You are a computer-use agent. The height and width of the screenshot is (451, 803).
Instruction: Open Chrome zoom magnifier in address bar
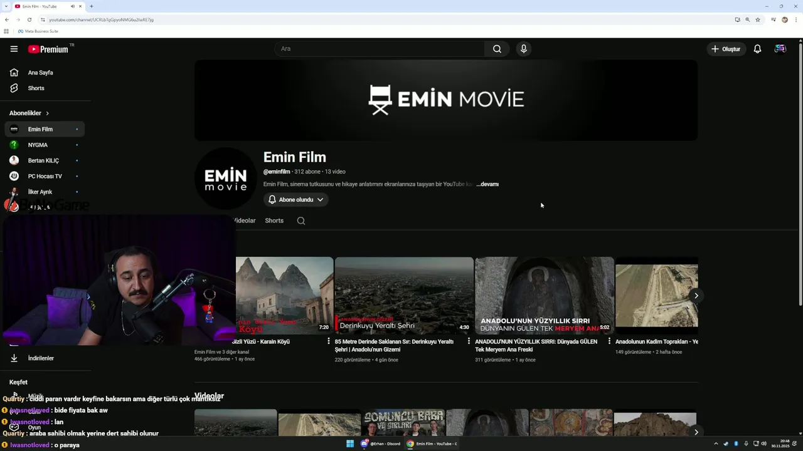[x=747, y=19]
